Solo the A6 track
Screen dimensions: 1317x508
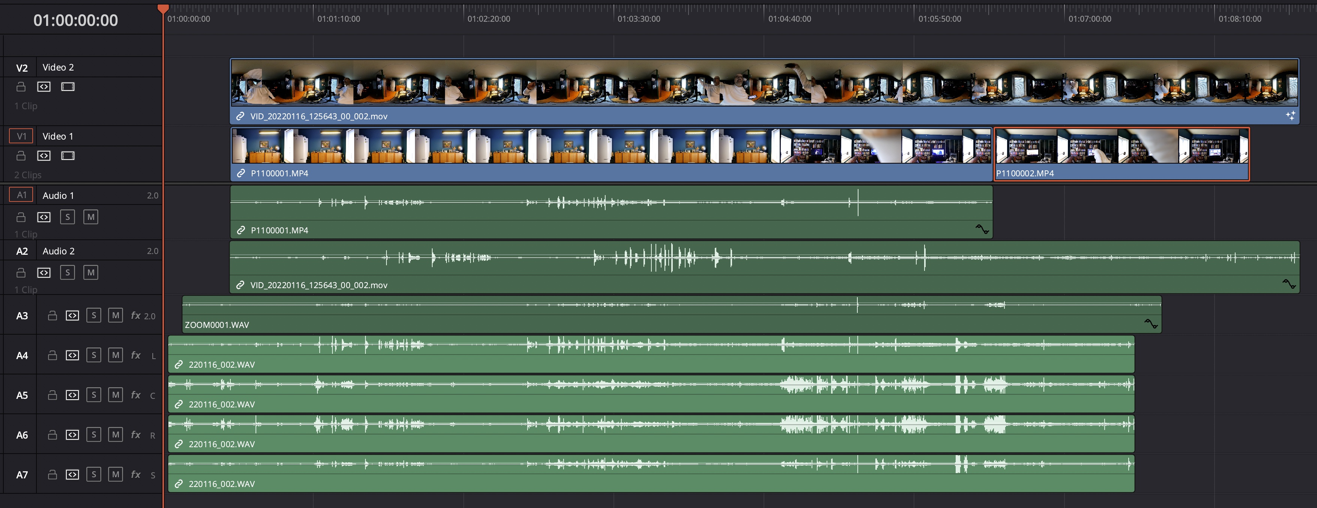93,435
